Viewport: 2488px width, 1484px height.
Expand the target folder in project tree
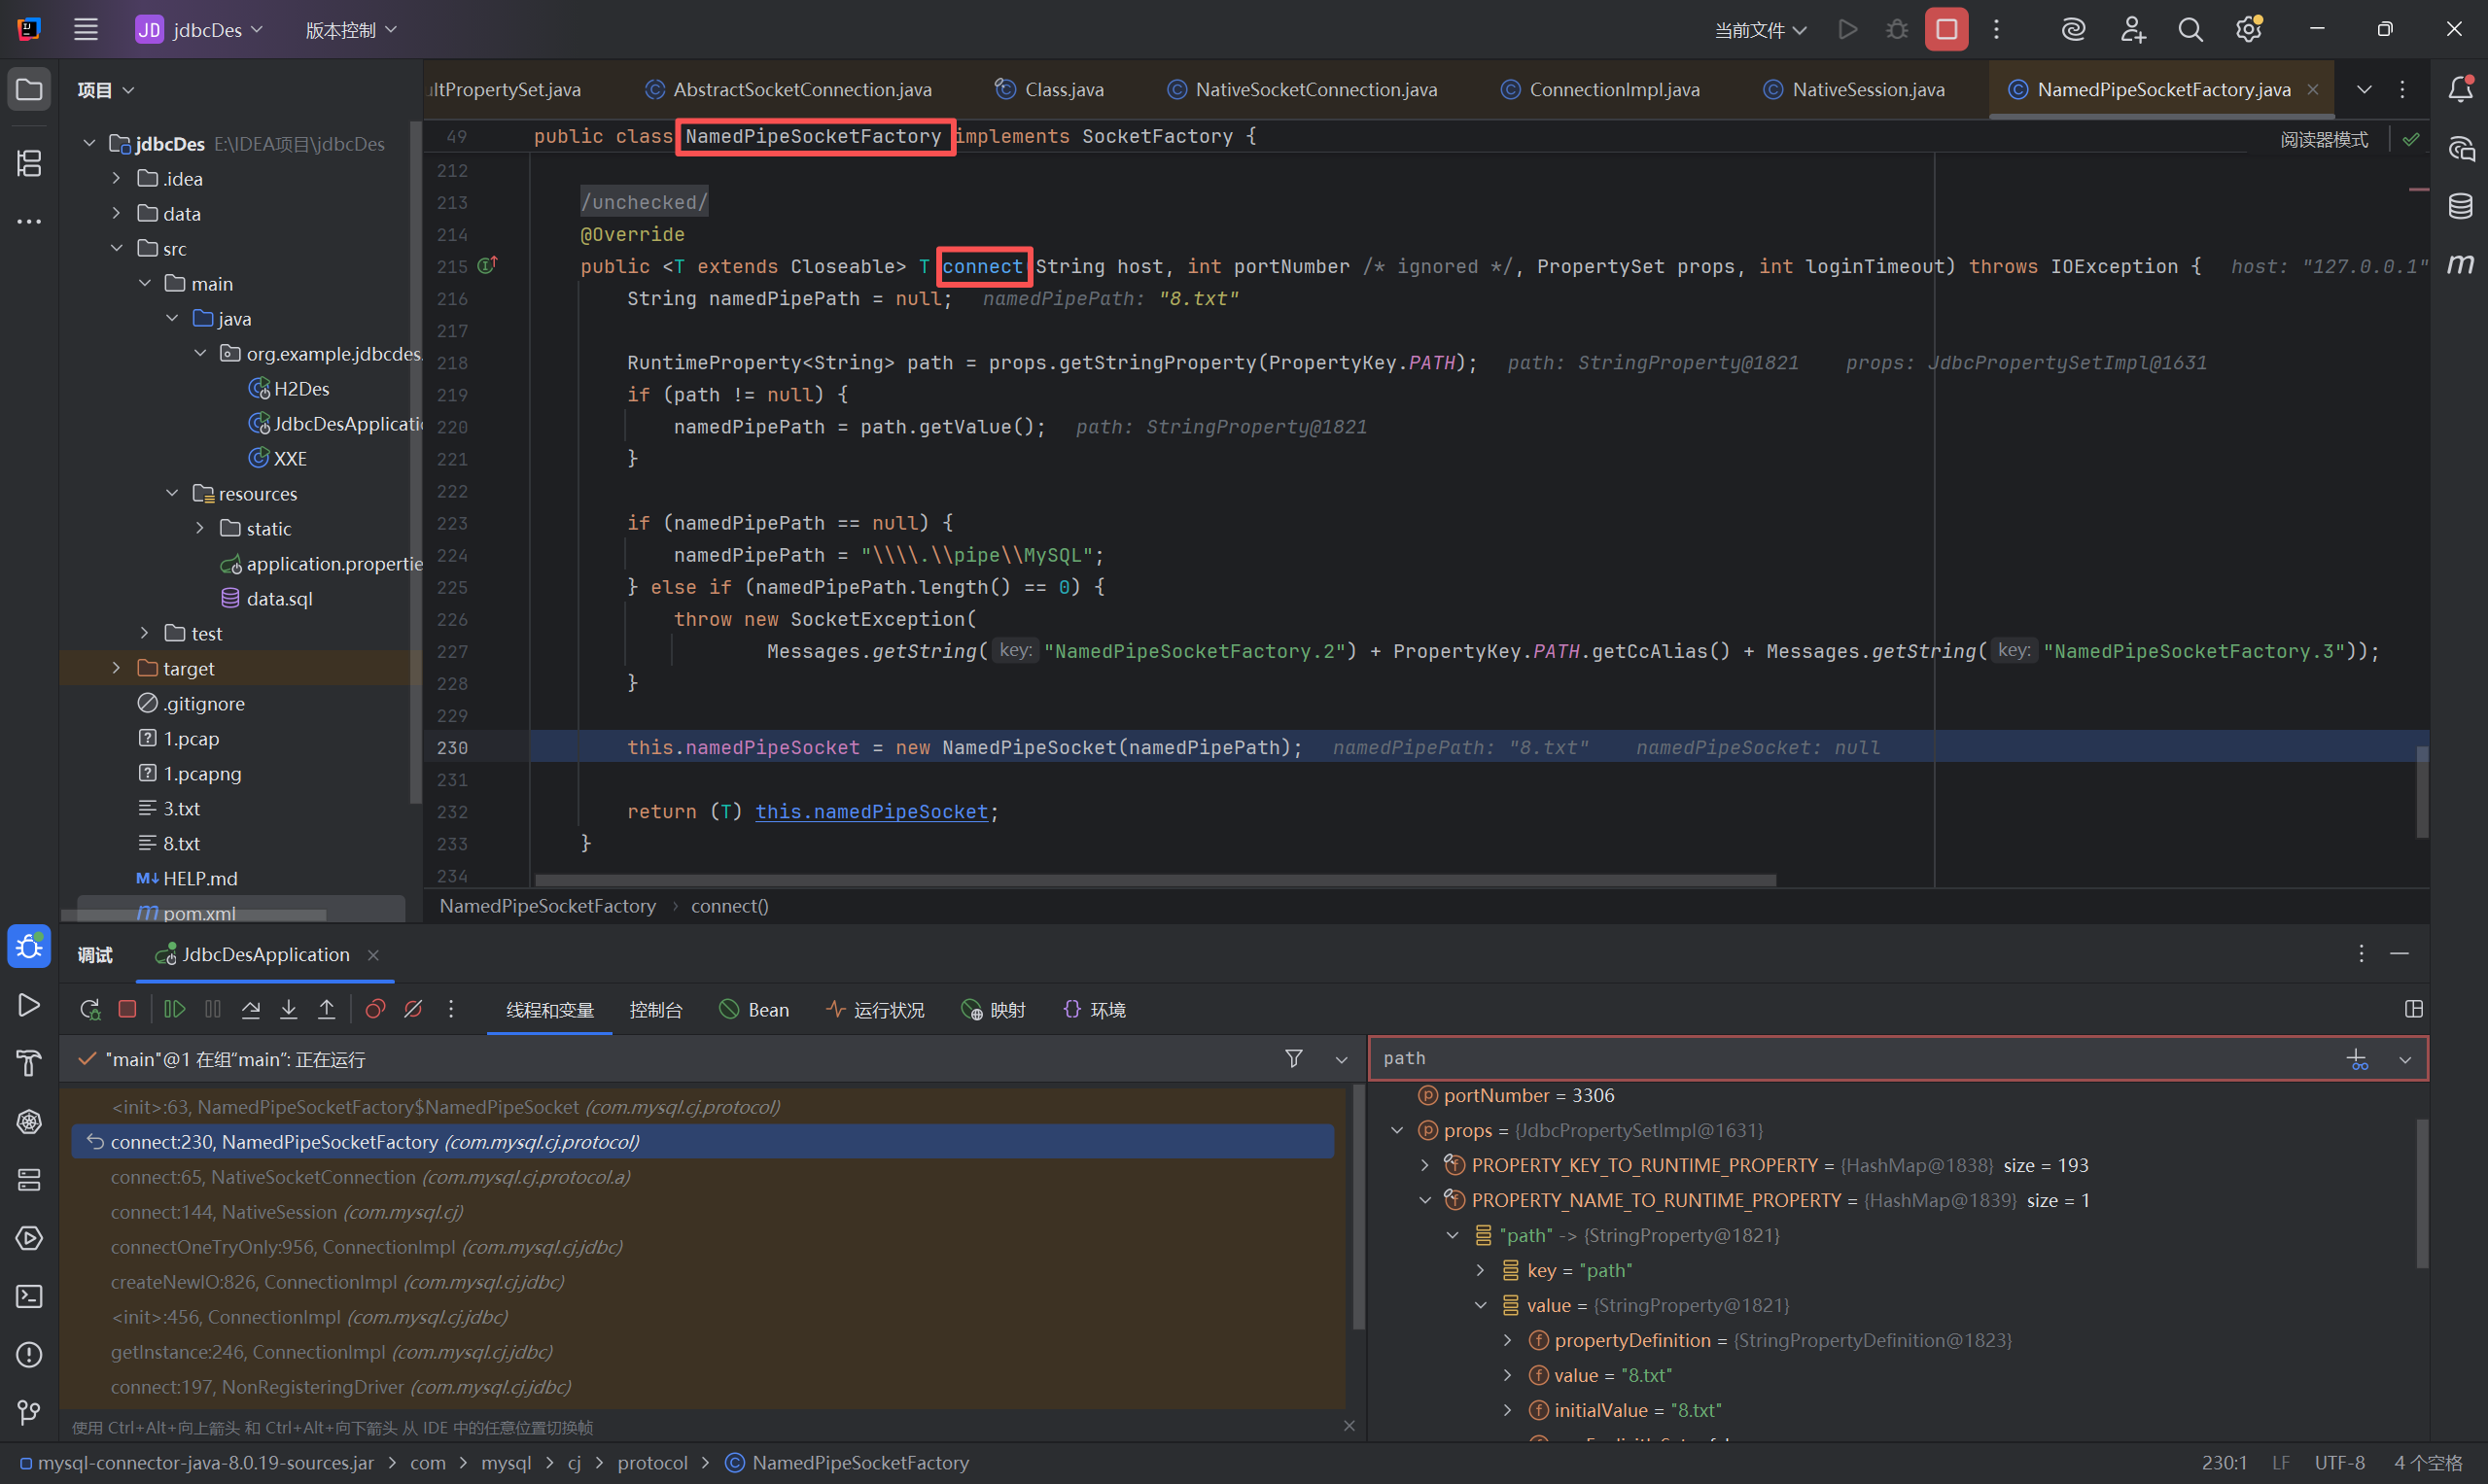pos(117,668)
